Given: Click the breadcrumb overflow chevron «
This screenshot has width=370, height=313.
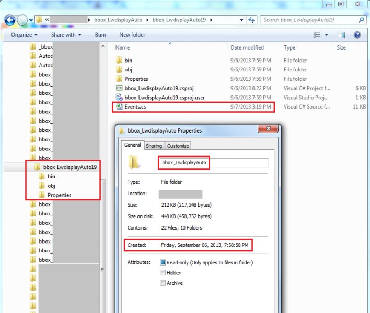Looking at the screenshot, I should pos(47,20).
